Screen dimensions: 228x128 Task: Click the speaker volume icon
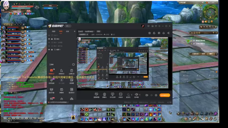click(136, 95)
